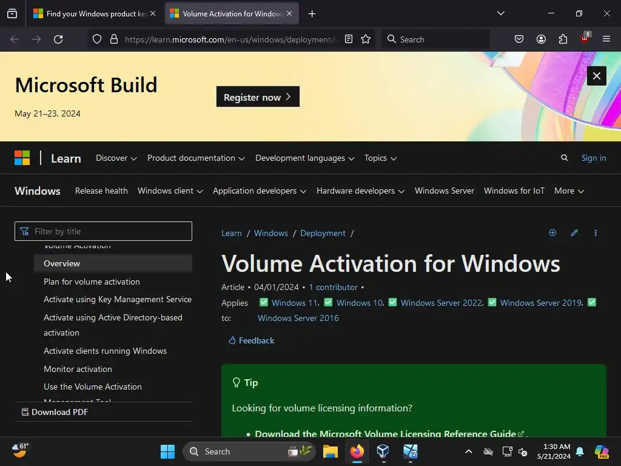621x466 pixels.
Task: Click the add to collection plus icon
Action: point(552,233)
